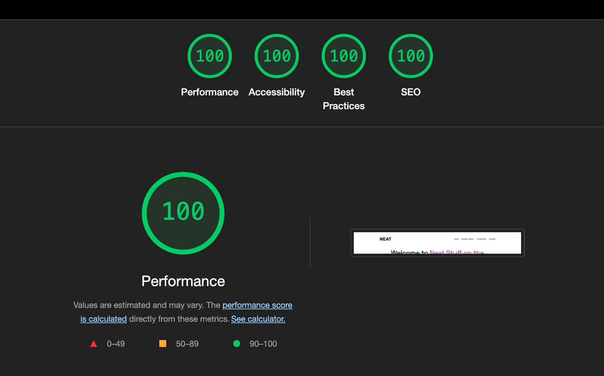Screen dimensions: 604x376
Task: Click the NEAT webpage screenshot thumbnail
Action: click(x=437, y=243)
